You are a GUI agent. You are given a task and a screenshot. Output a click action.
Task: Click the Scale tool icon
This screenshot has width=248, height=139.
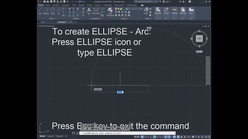74,15
